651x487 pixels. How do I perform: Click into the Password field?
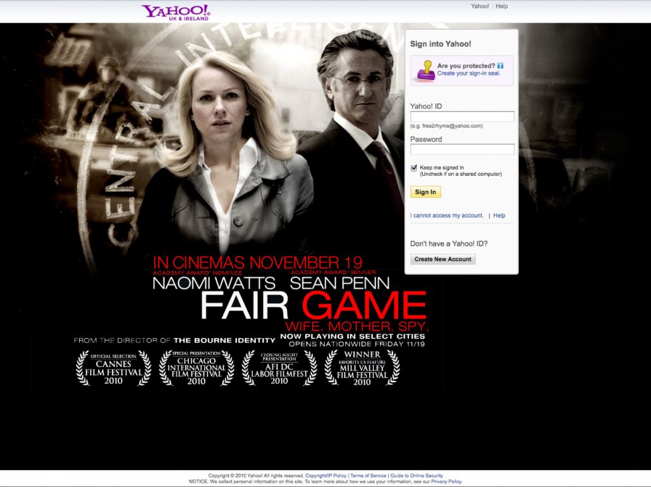[x=462, y=150]
